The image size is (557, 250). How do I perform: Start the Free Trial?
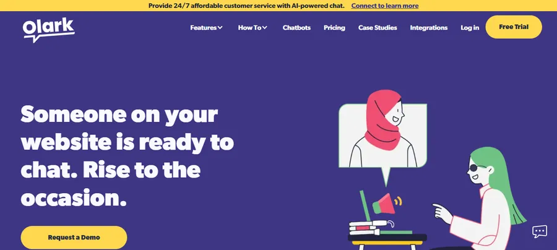click(x=514, y=27)
